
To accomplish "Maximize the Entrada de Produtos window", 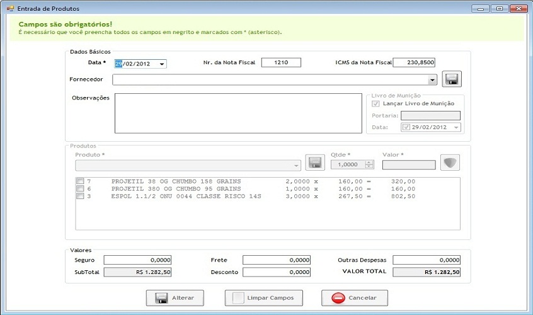I will (500, 8).
